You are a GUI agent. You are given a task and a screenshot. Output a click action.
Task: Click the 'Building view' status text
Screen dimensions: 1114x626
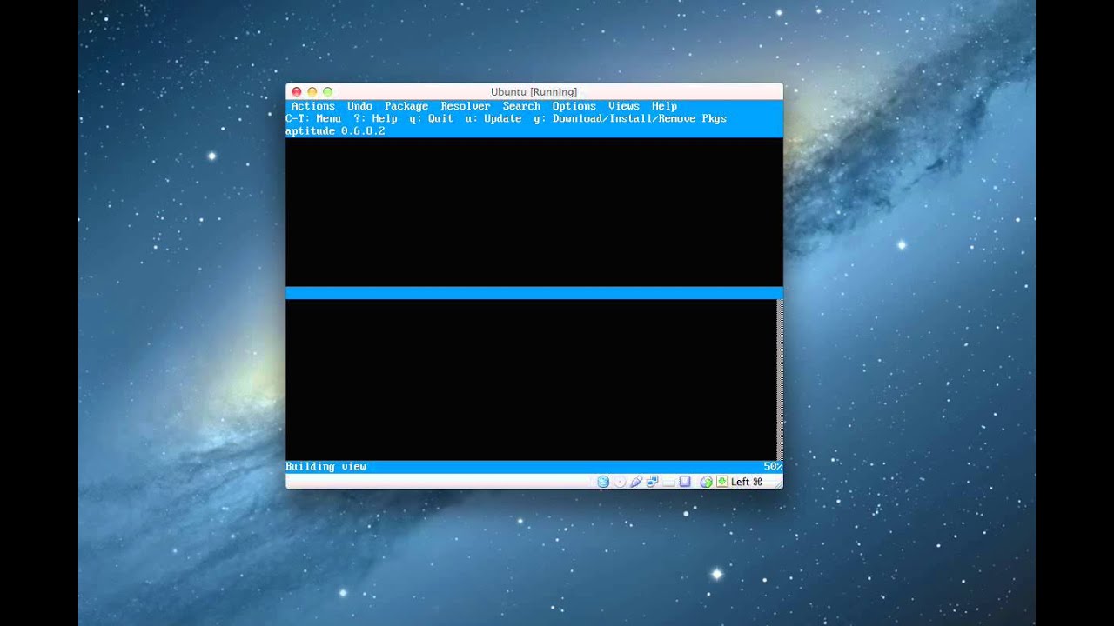click(326, 467)
